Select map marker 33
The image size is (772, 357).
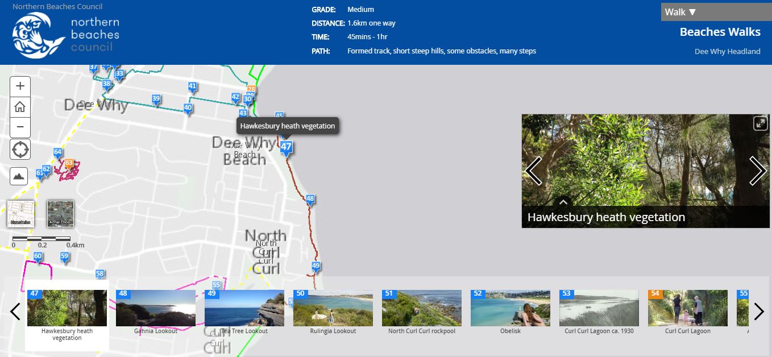(119, 74)
